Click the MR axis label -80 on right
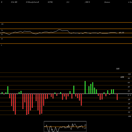This screenshot has width=132, height=132. (129, 112)
